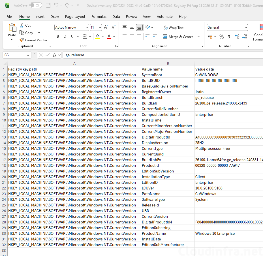Click Center horizontally icon
This screenshot has width=263, height=256.
[x=132, y=37]
